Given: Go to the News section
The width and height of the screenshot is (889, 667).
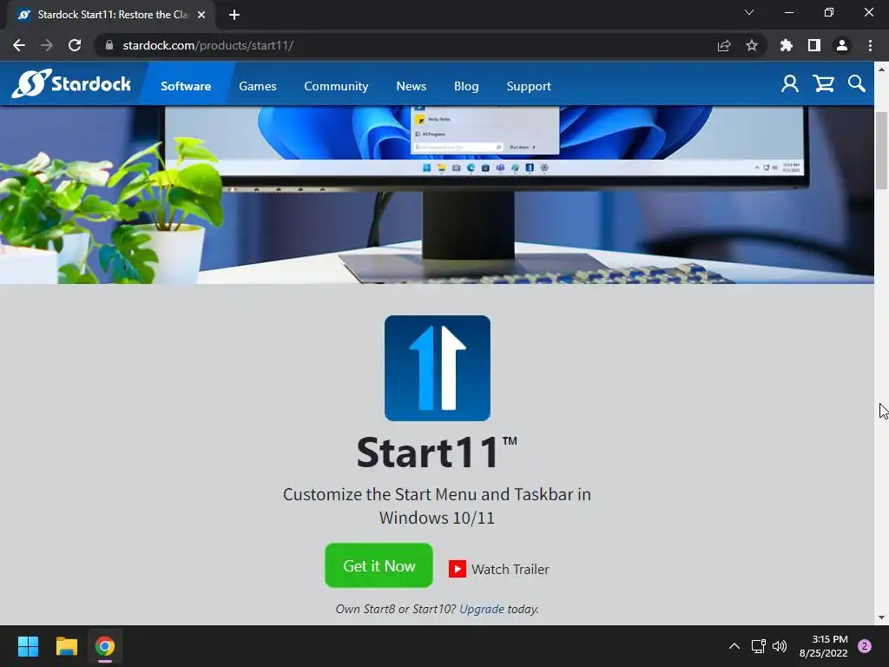Looking at the screenshot, I should coord(411,86).
